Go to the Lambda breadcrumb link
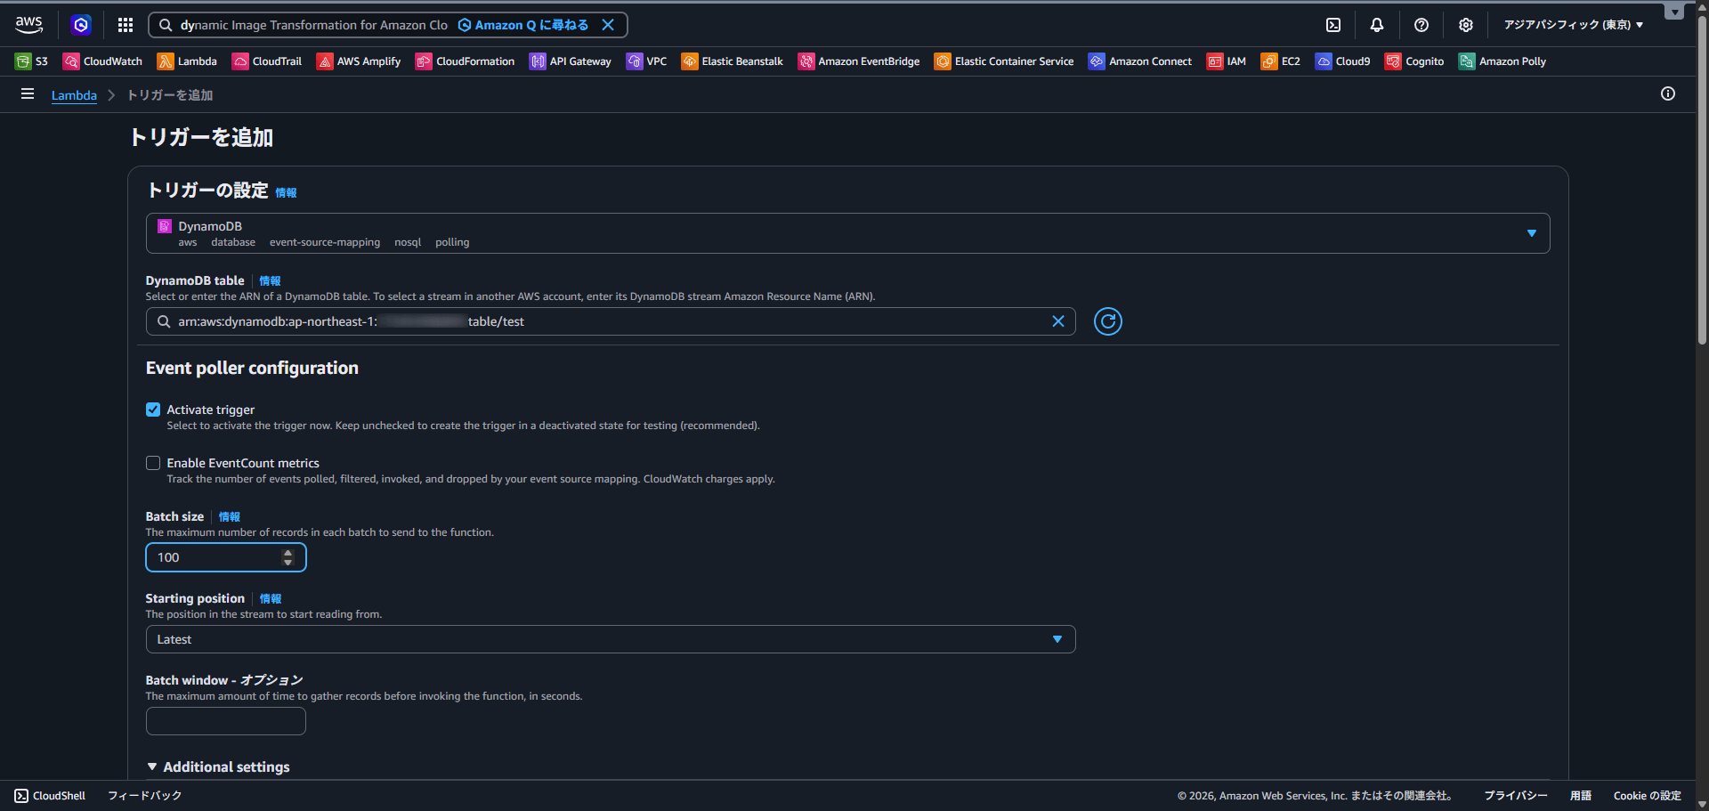This screenshot has width=1709, height=811. [x=74, y=95]
